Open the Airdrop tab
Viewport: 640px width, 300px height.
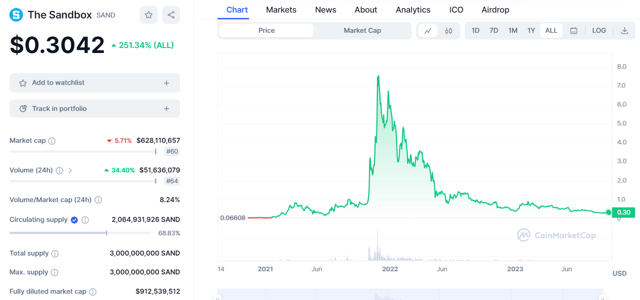click(495, 10)
